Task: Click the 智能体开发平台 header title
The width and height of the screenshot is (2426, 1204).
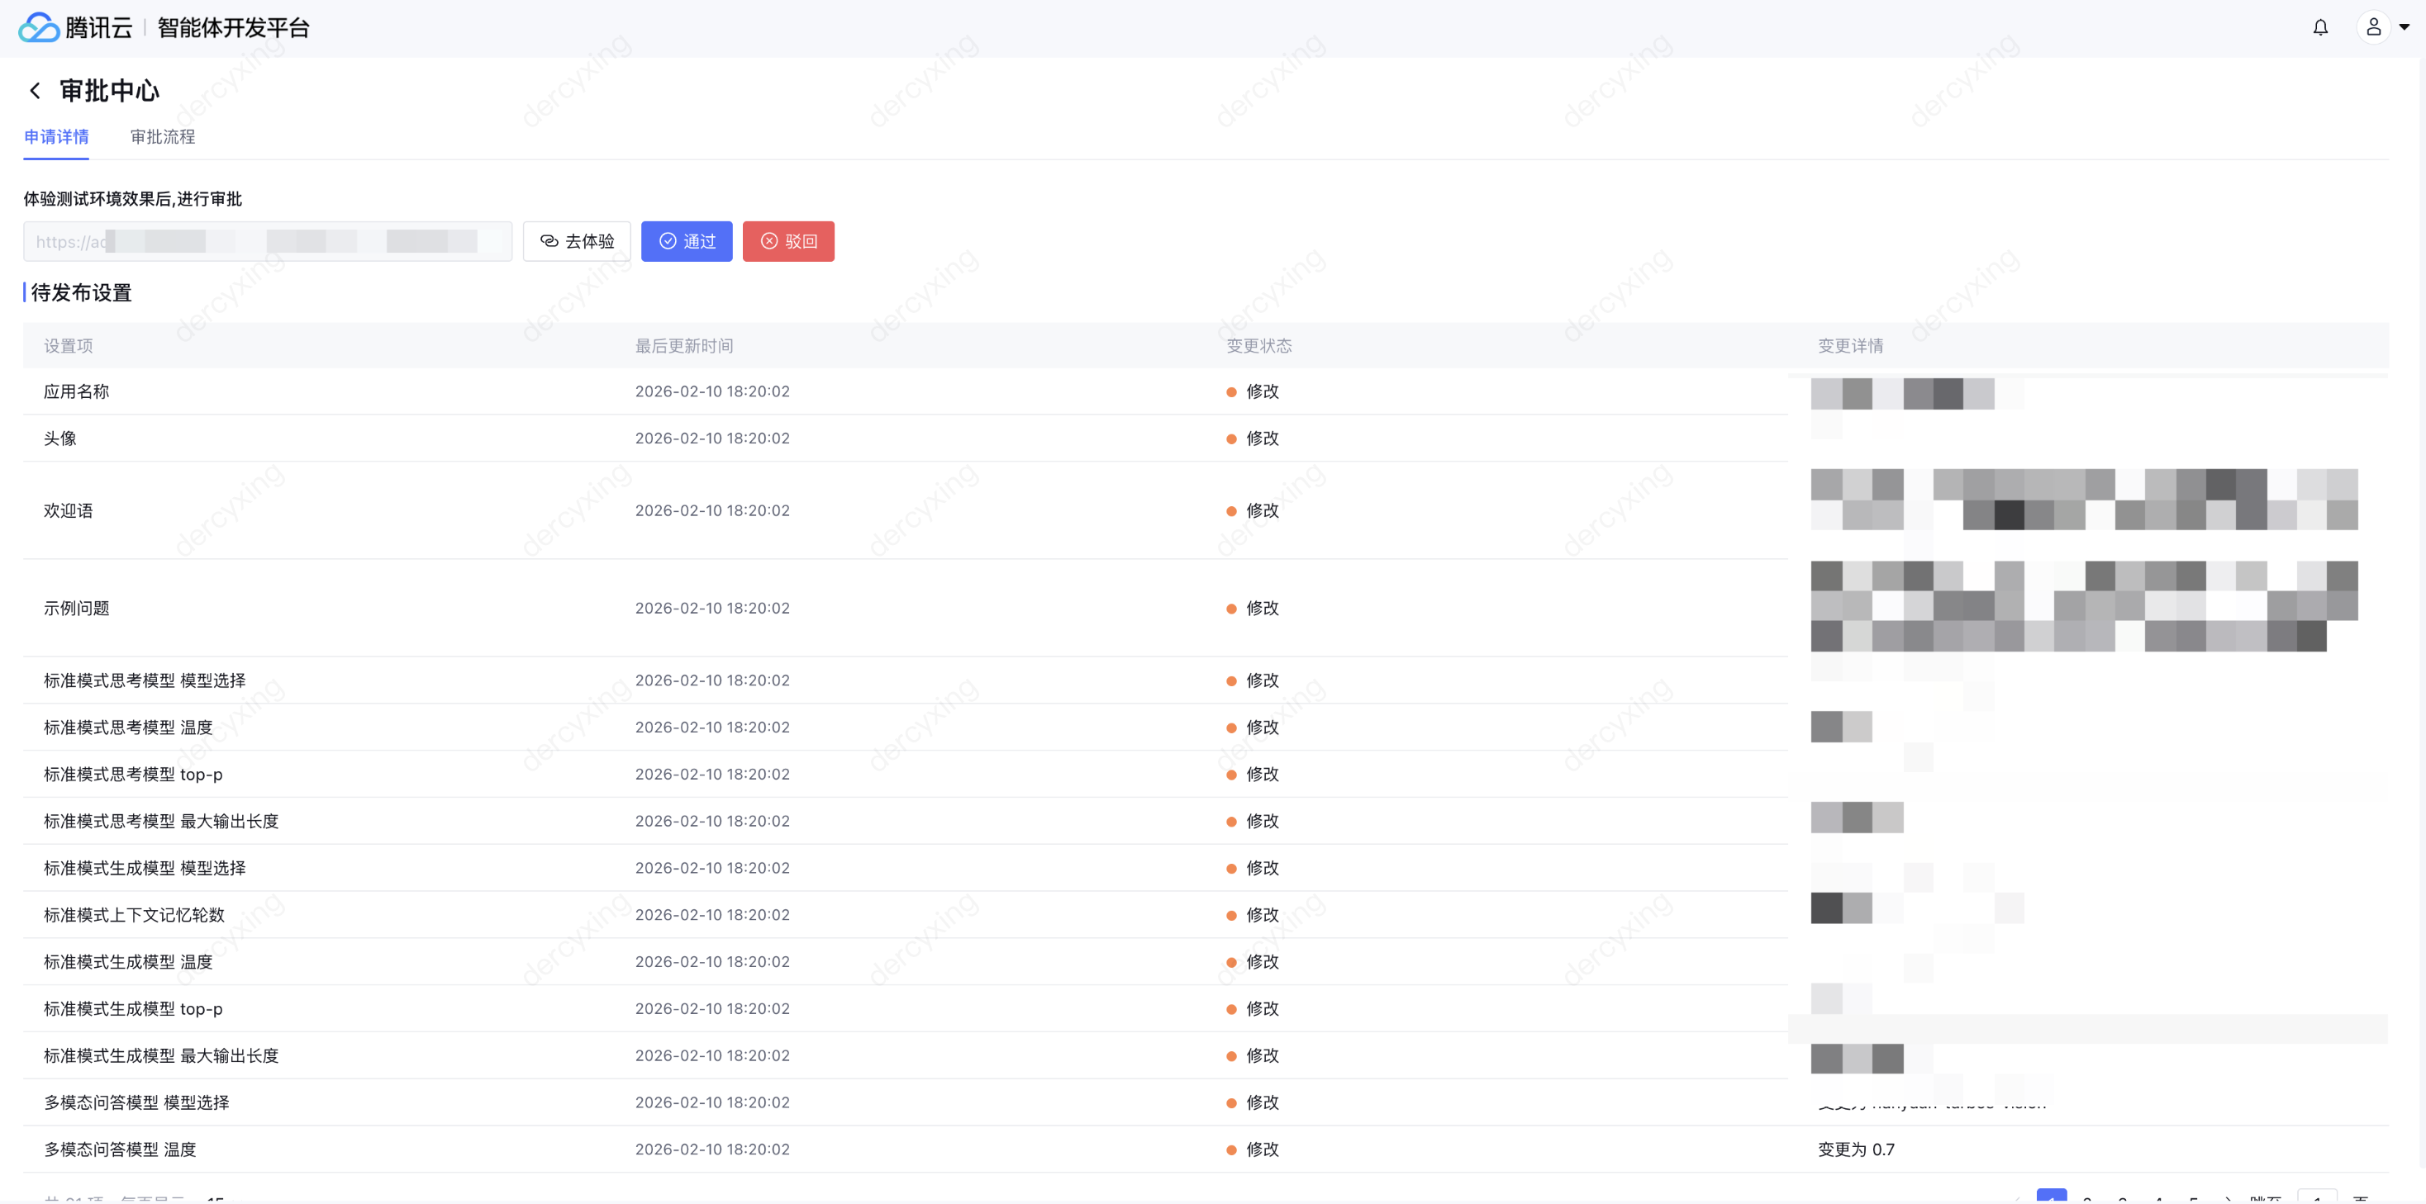Action: 234,27
